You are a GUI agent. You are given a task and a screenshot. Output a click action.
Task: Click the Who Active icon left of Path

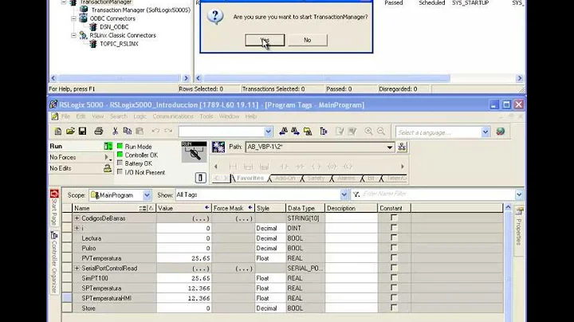point(218,147)
